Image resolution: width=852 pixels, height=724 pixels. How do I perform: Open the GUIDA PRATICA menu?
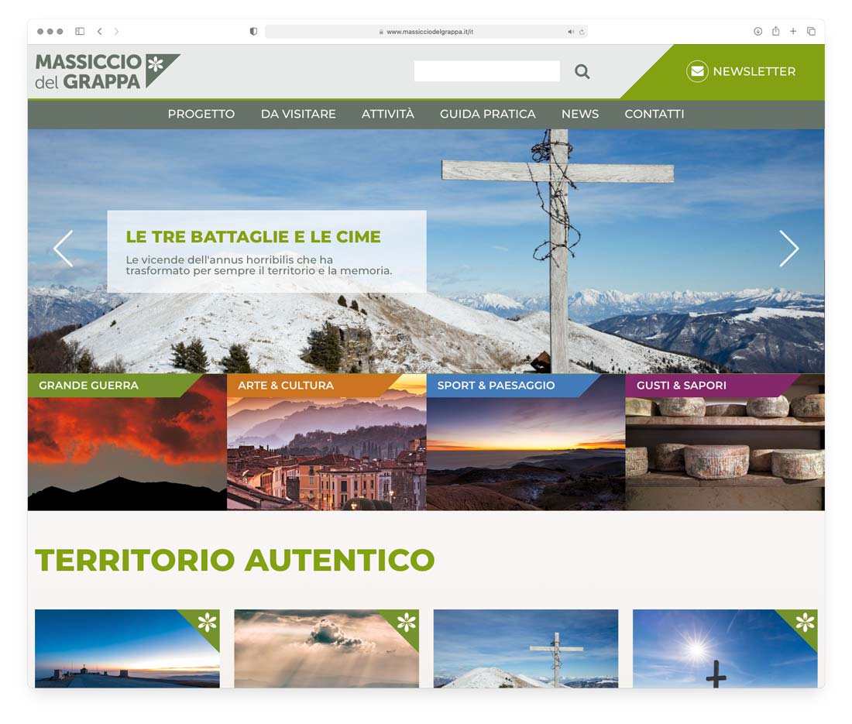(488, 114)
